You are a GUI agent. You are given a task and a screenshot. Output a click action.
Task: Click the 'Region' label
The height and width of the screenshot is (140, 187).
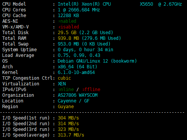click(x=10, y=107)
